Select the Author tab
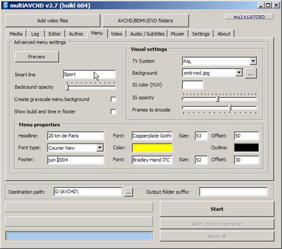 coord(76,34)
